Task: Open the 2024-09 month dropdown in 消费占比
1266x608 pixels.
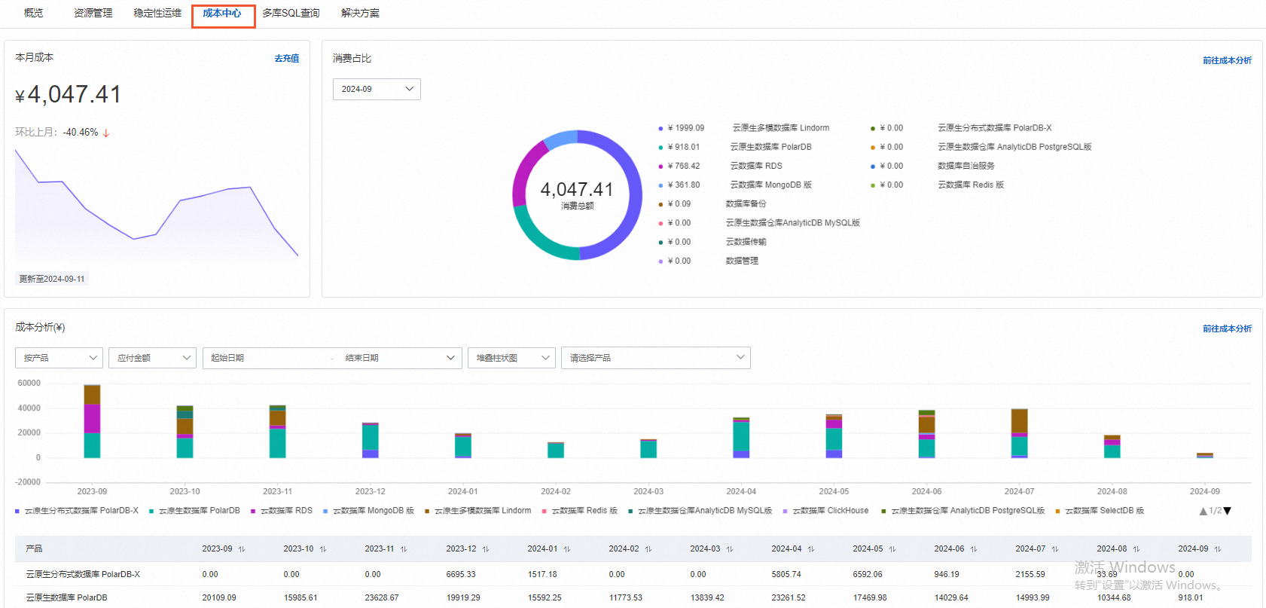Action: (377, 89)
